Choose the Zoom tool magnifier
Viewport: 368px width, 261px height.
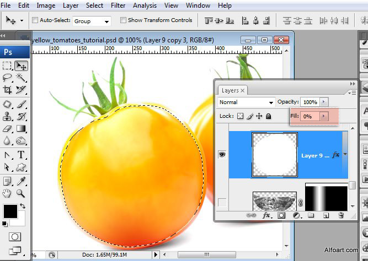pyautogui.click(x=21, y=193)
